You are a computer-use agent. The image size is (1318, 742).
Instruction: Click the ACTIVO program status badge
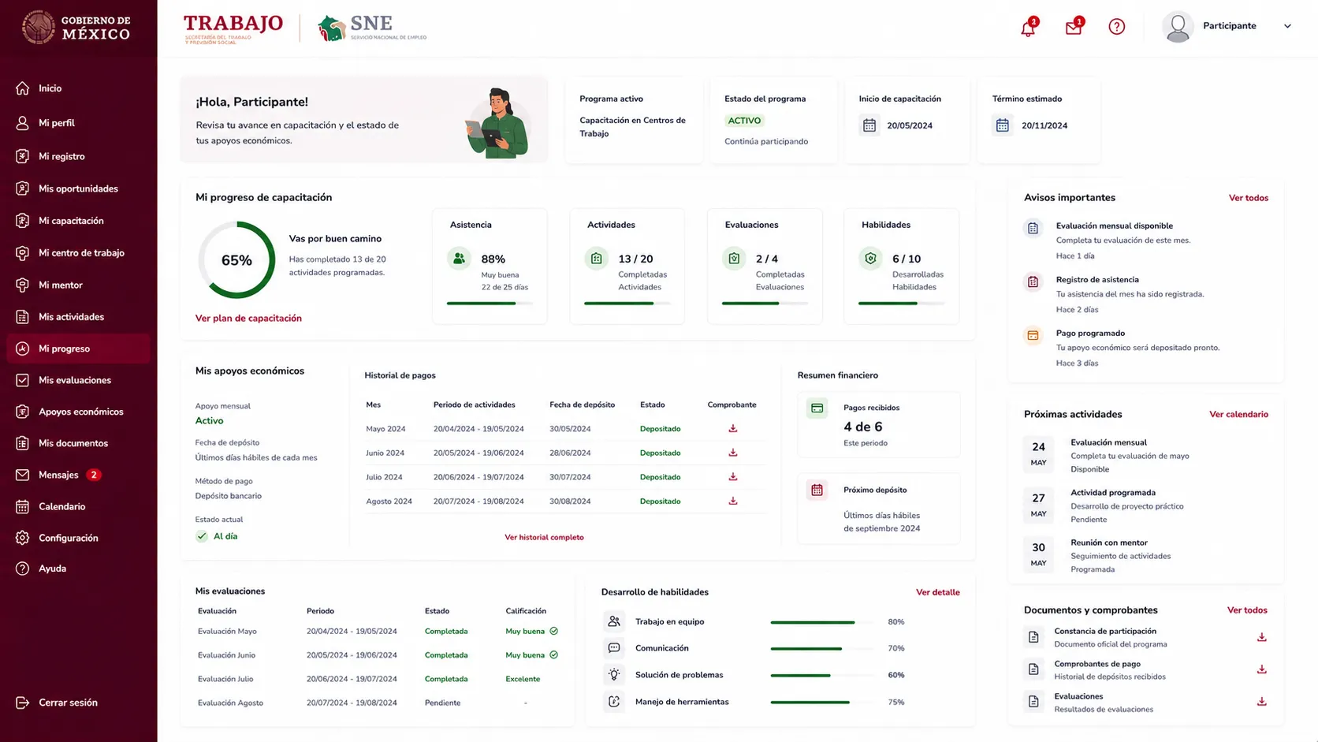click(x=744, y=121)
